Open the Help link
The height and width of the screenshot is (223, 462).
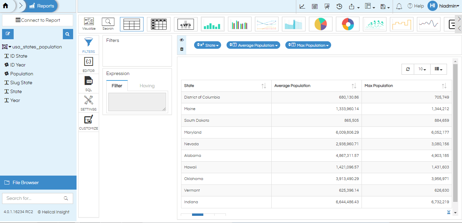point(416,6)
